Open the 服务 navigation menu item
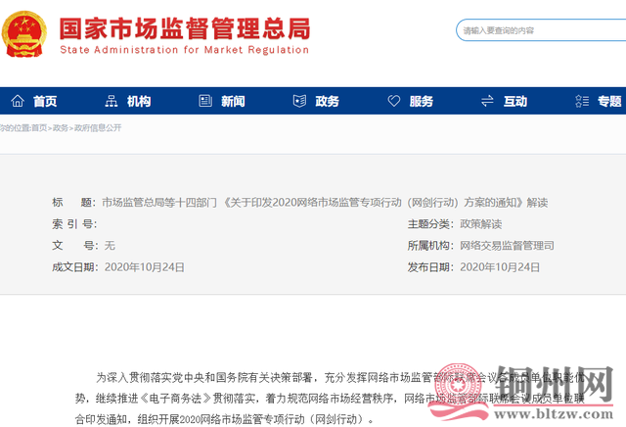Viewport: 626px width, 427px height. 421,101
